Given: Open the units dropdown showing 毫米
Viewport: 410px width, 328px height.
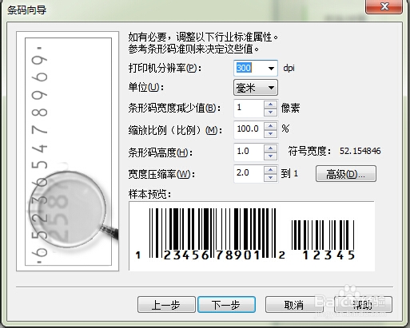Looking at the screenshot, I should point(256,88).
